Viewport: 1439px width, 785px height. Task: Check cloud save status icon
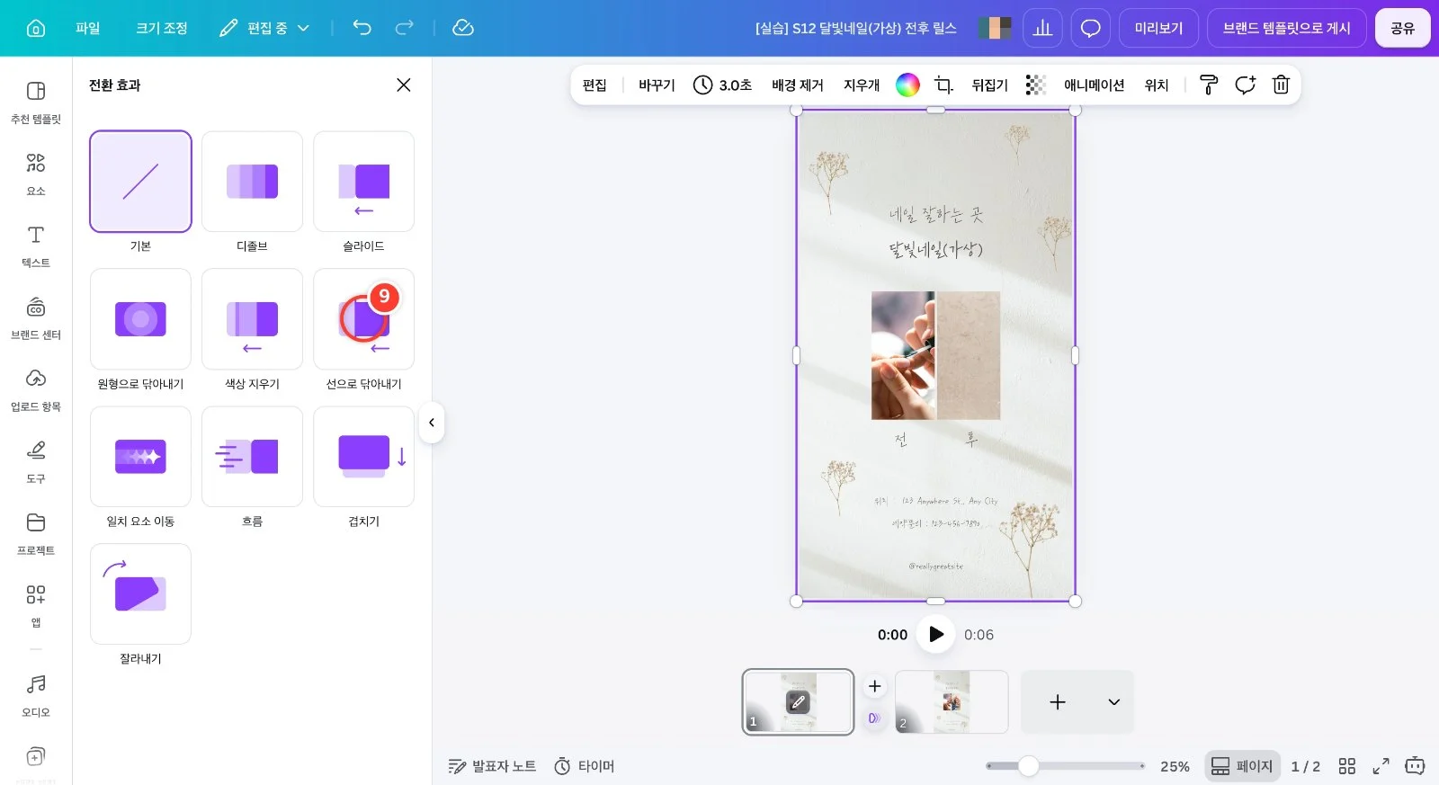[463, 28]
